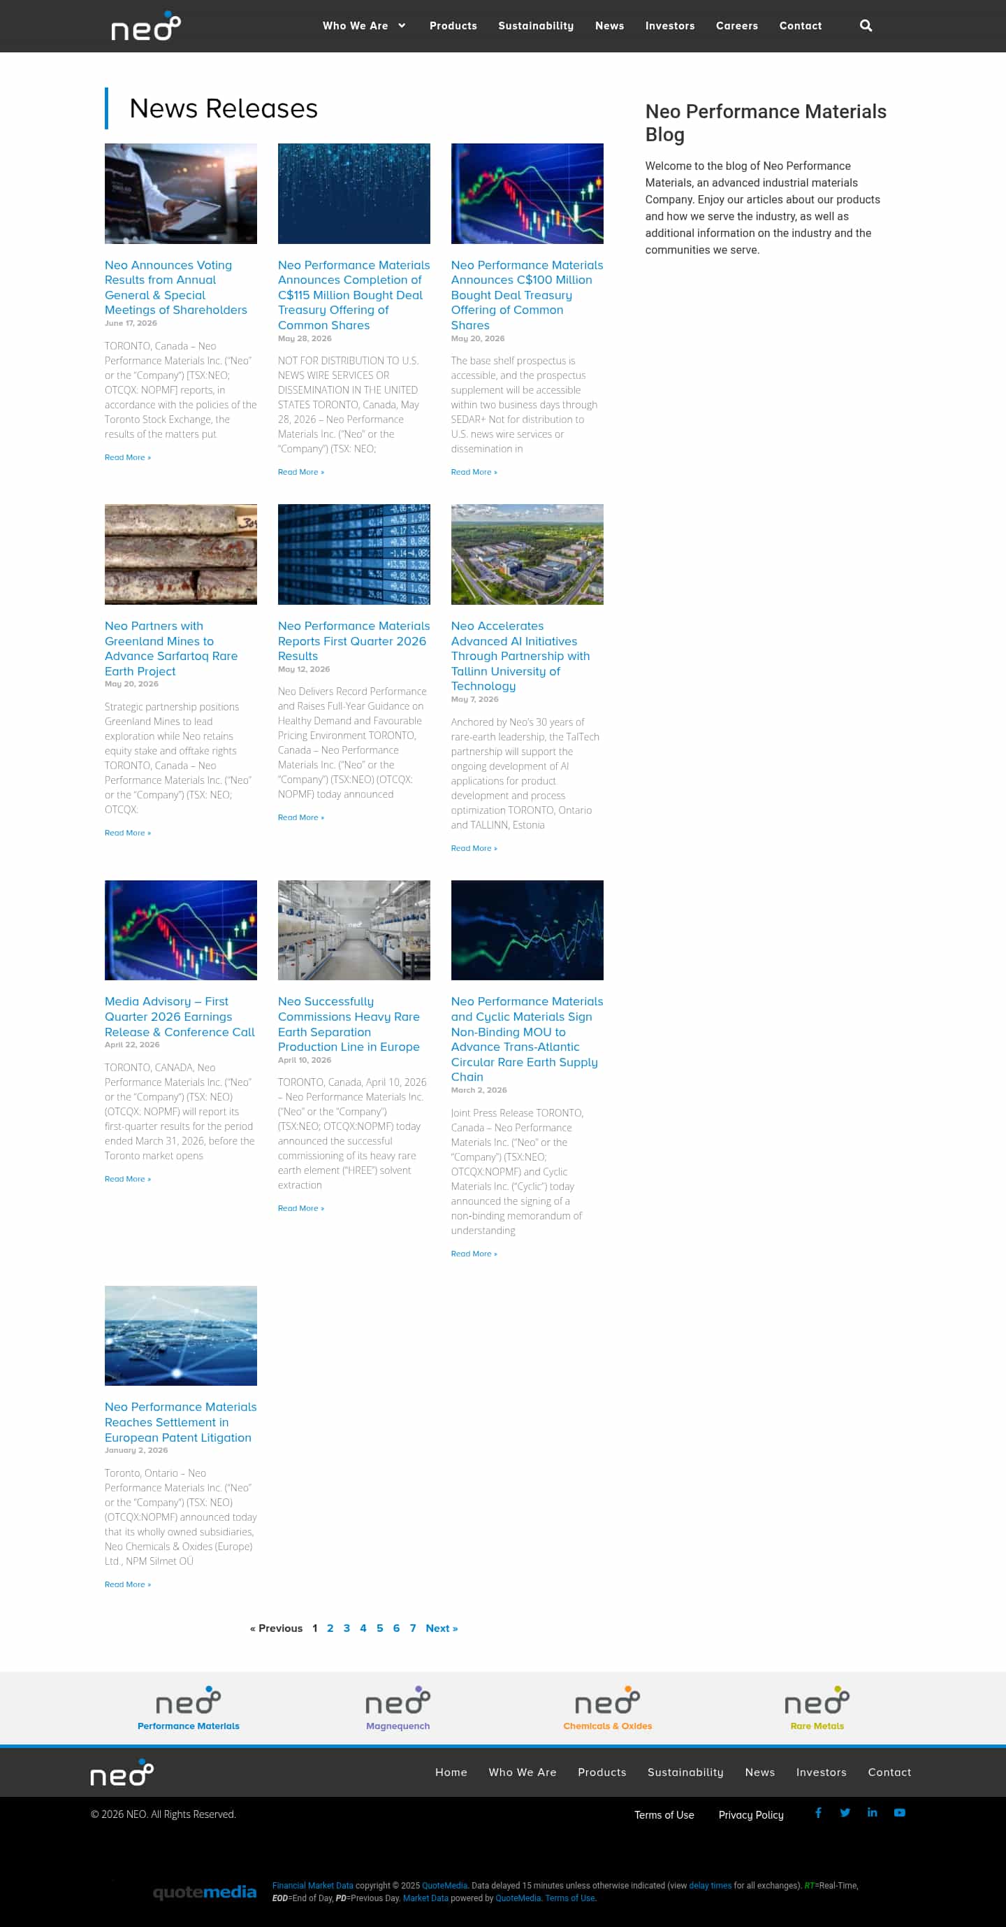Open the Heavy Rare Earth production line thumbnail
Viewport: 1006px width, 1927px height.
click(353, 930)
